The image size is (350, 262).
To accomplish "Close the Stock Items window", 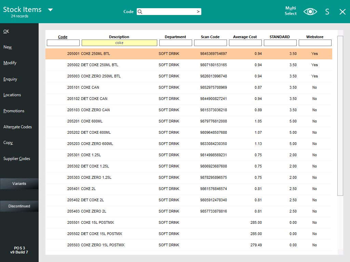I will (342, 12).
